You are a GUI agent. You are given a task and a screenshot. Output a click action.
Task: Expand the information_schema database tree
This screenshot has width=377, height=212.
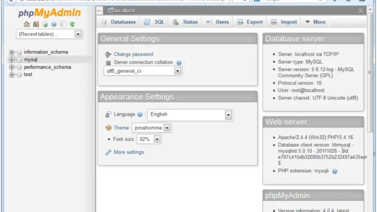(12, 52)
